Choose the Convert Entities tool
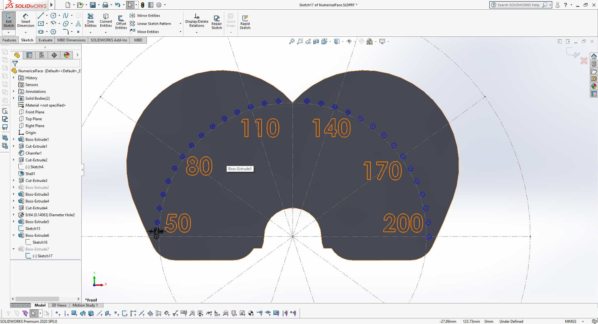The height and width of the screenshot is (324, 598). [106, 21]
